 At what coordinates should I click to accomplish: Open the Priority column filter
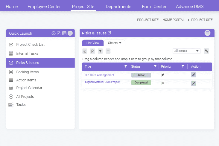click(x=183, y=66)
